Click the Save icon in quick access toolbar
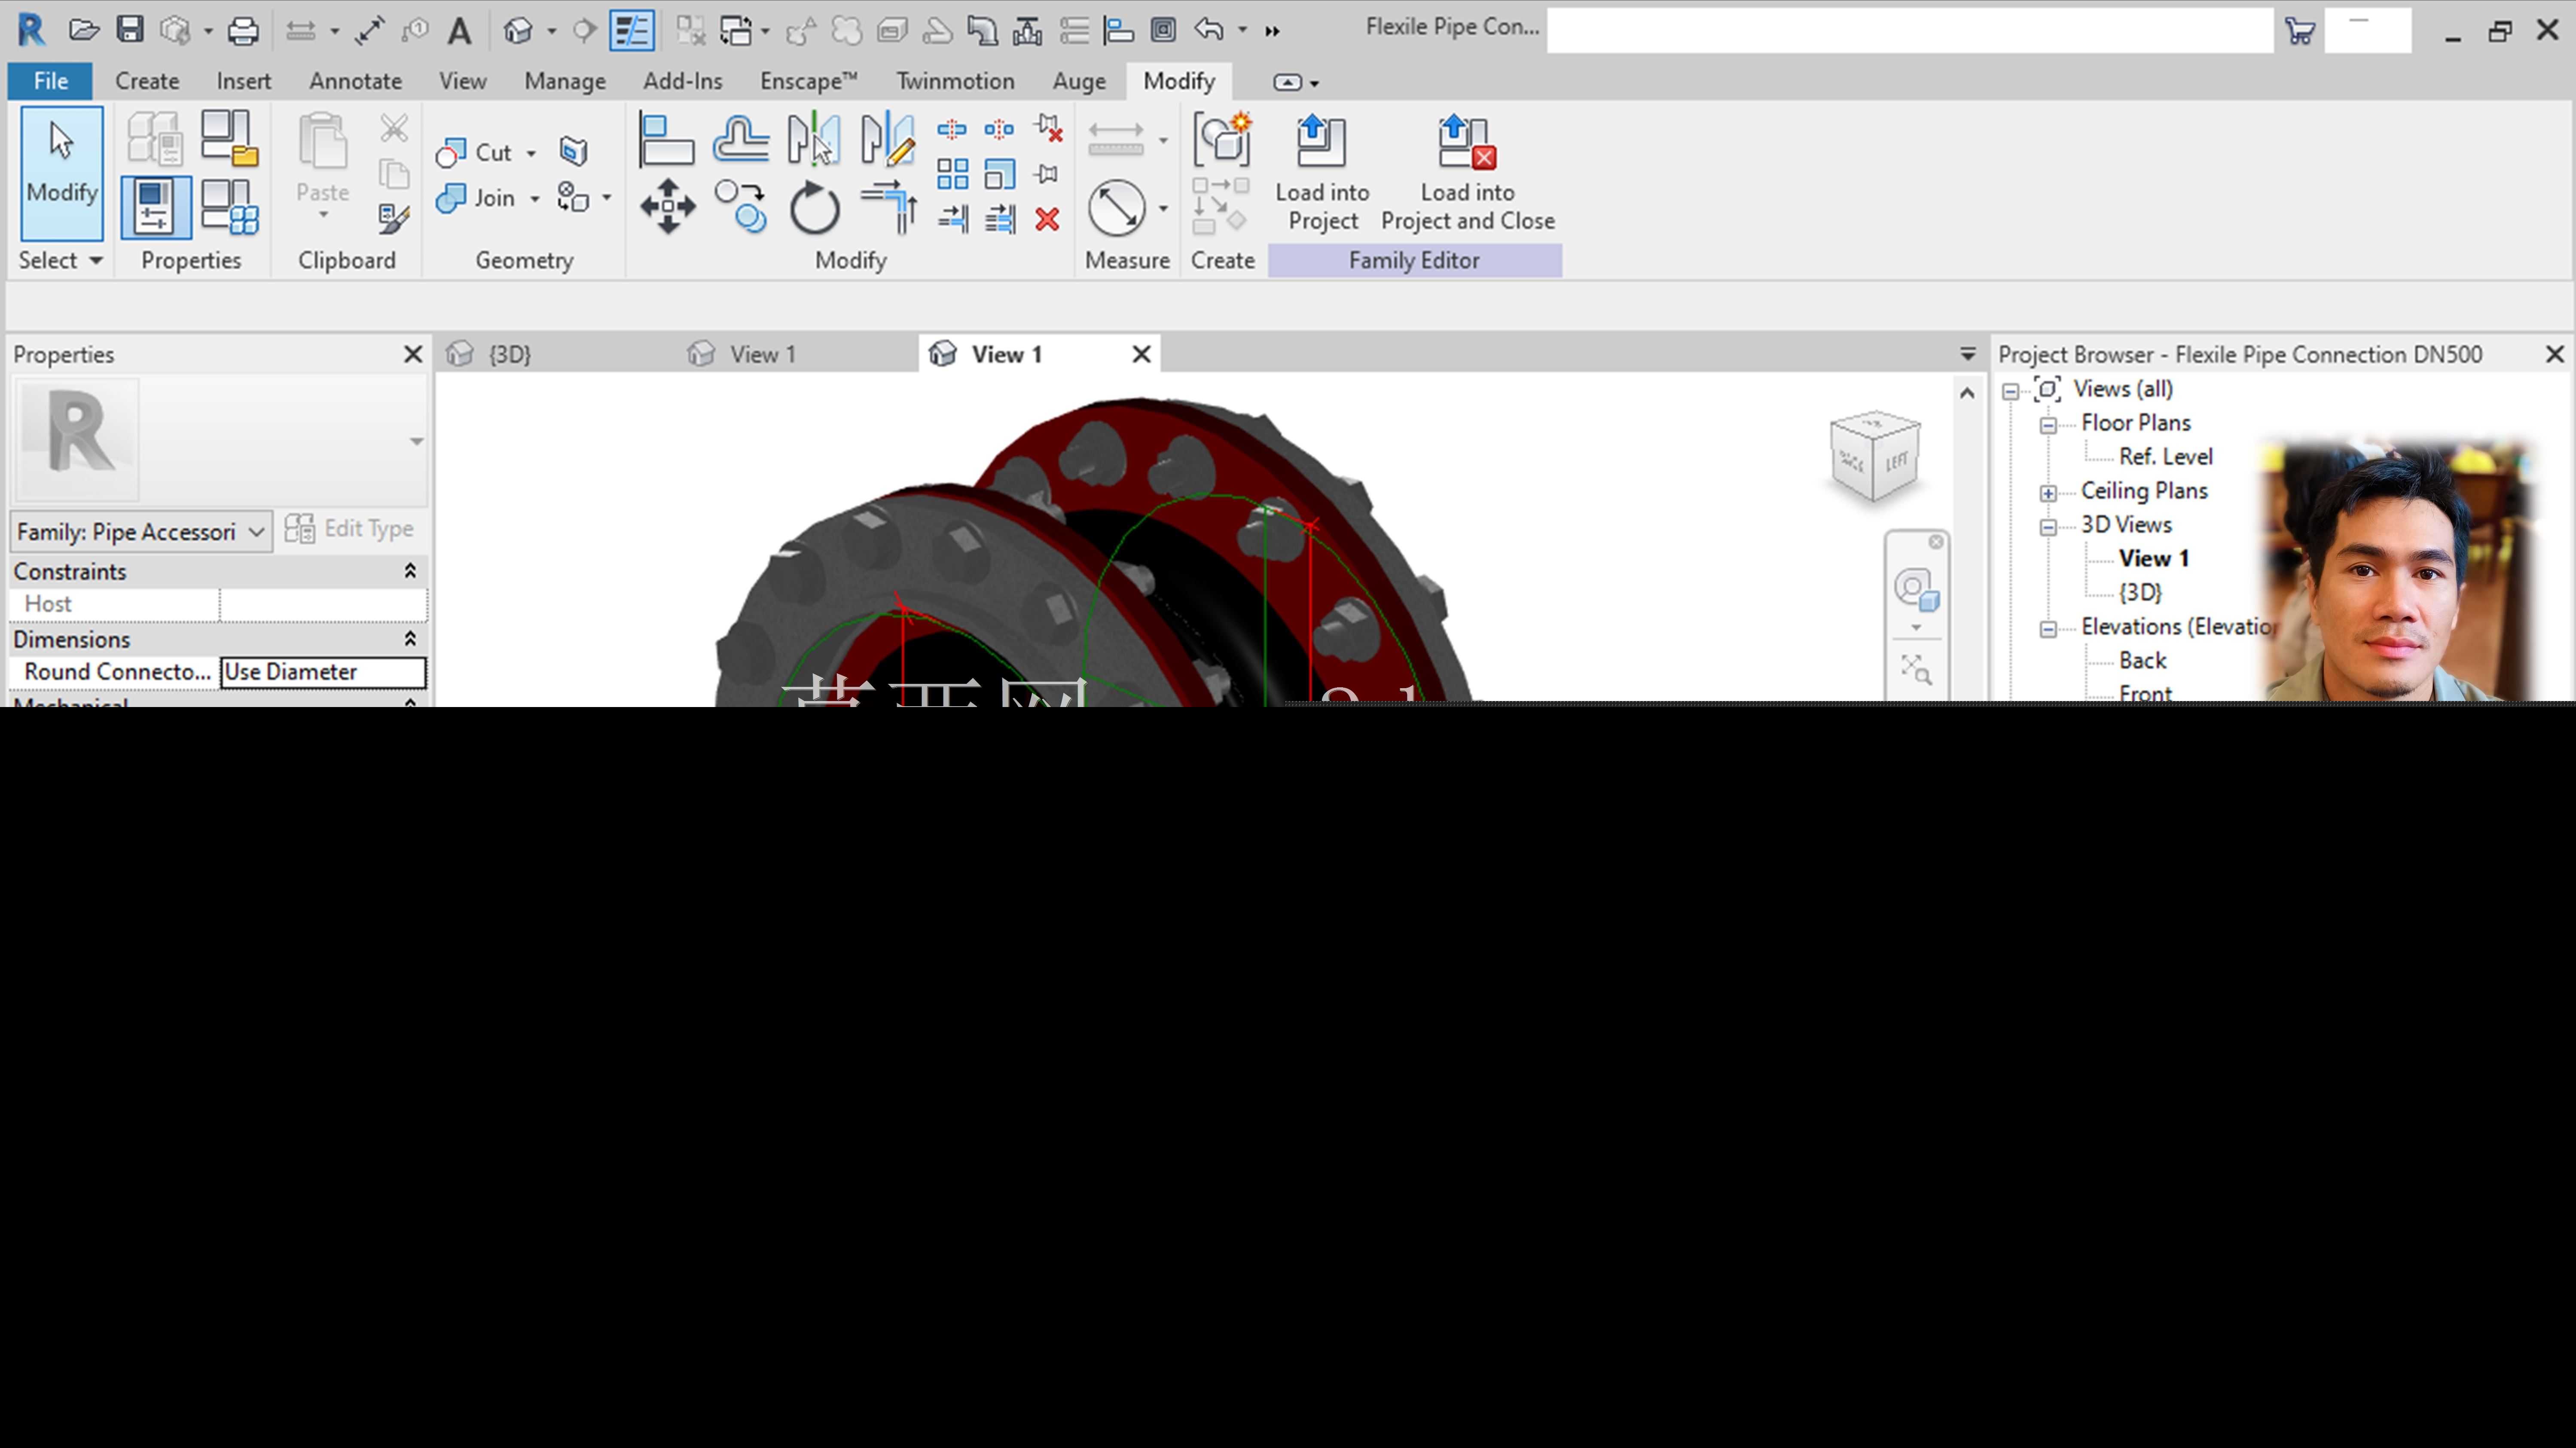 tap(130, 30)
